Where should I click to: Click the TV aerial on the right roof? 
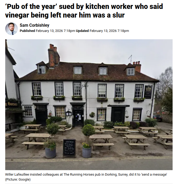pyautogui.click(x=130, y=59)
